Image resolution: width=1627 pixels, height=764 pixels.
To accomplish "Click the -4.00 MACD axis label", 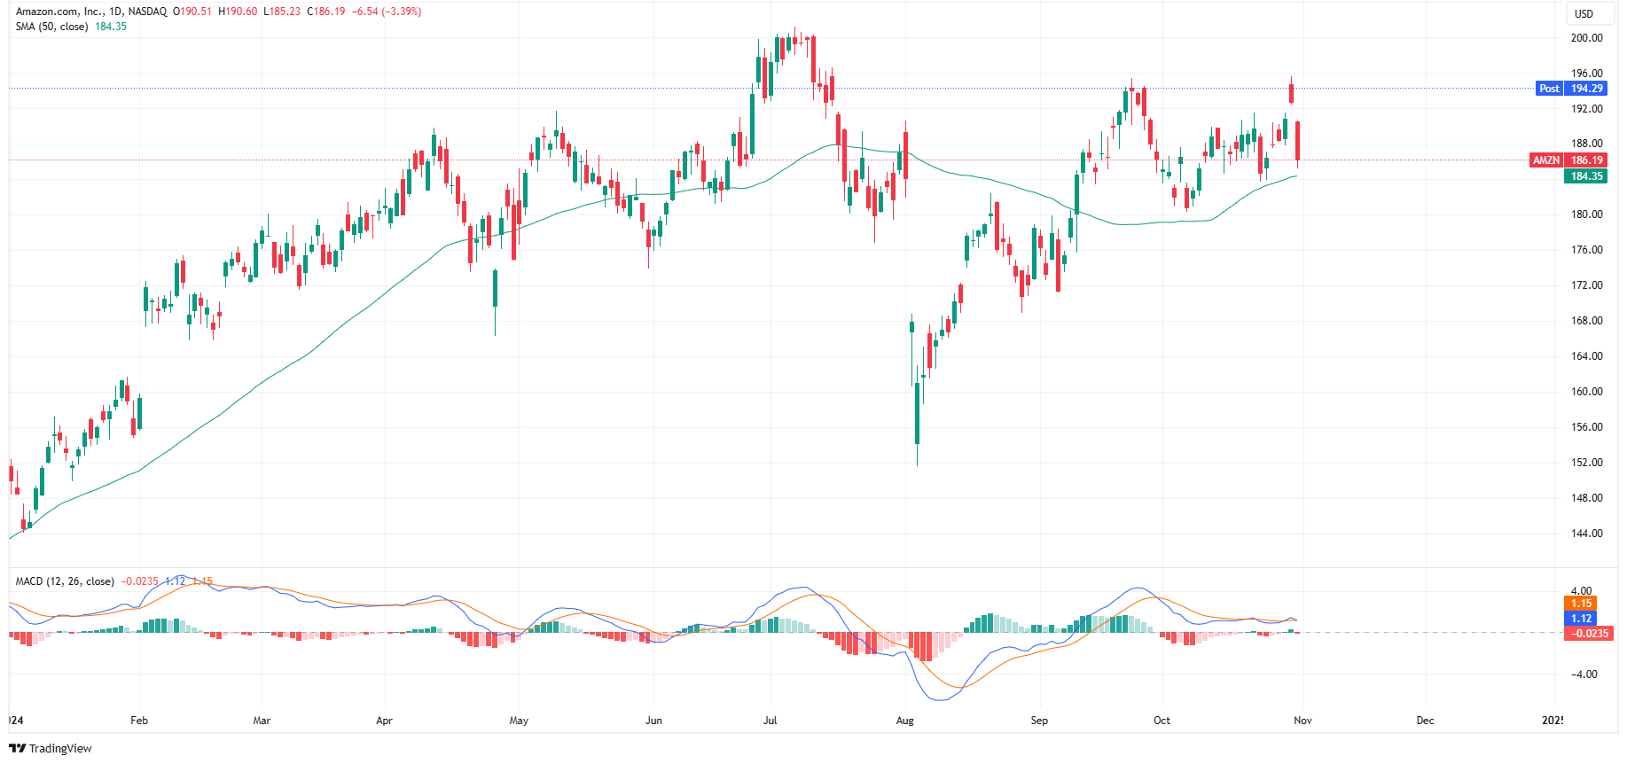I will point(1584,674).
